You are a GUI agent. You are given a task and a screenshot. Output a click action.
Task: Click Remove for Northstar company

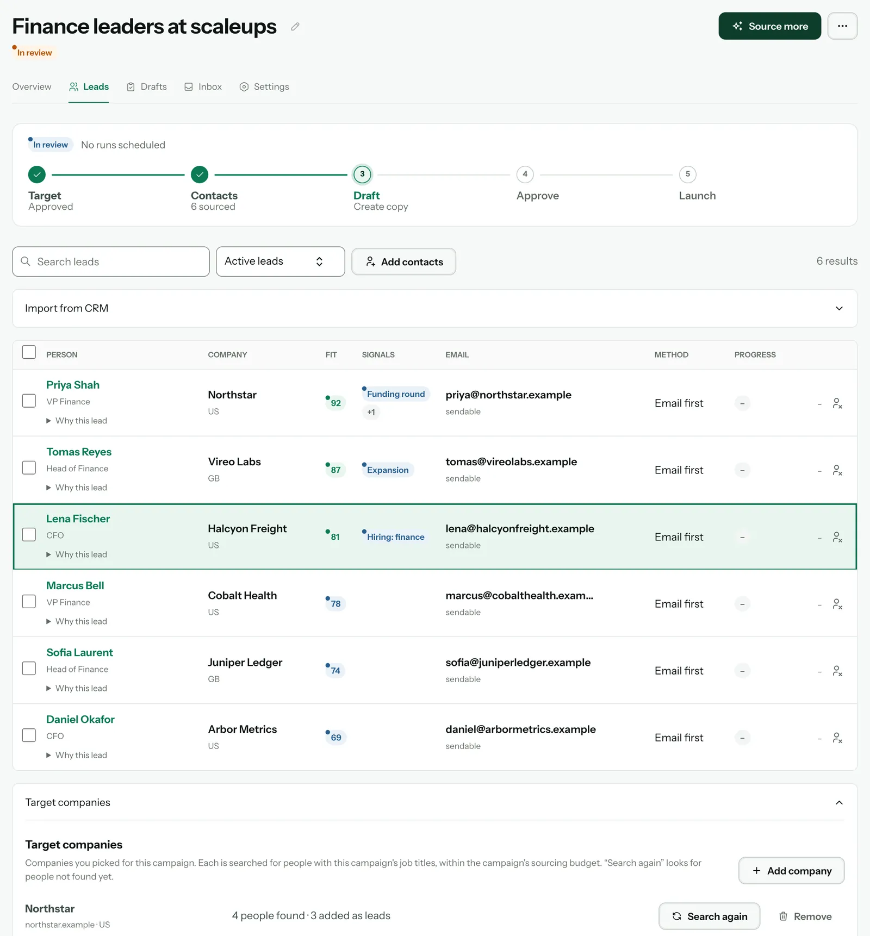pos(805,916)
